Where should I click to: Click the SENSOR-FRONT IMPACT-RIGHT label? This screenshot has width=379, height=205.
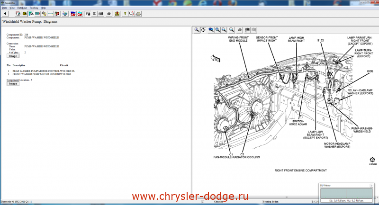click(x=267, y=39)
